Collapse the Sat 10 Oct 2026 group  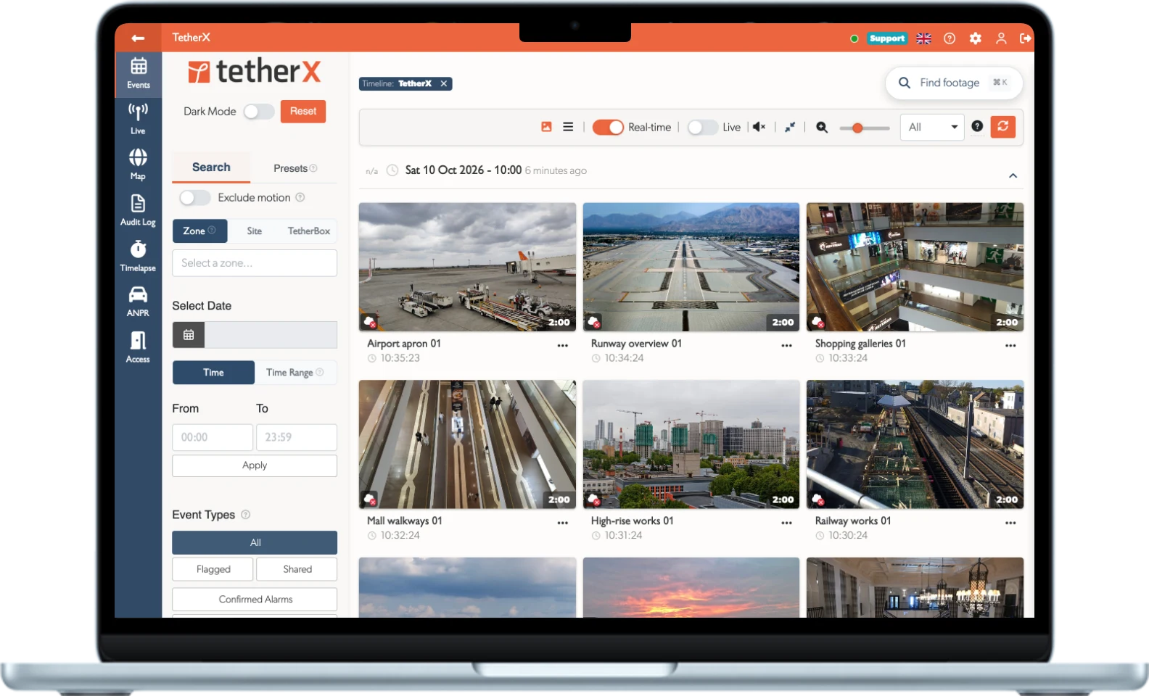[x=1013, y=176]
